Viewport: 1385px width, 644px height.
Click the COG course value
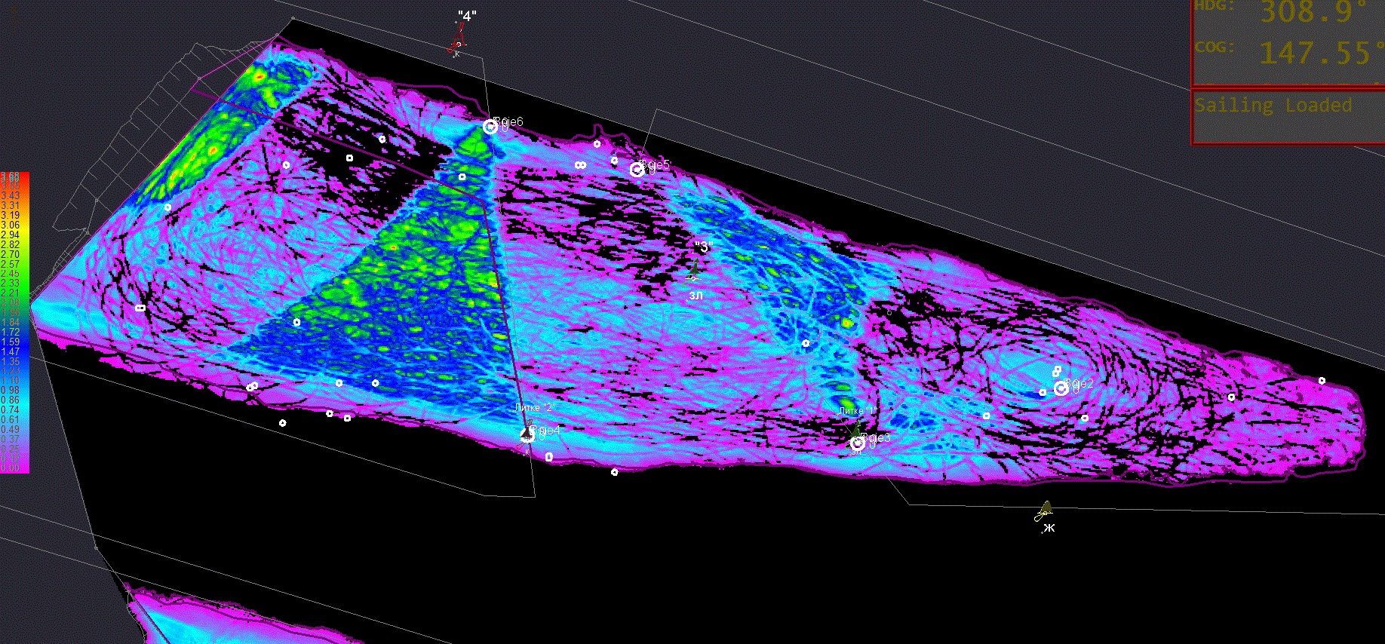click(1313, 53)
